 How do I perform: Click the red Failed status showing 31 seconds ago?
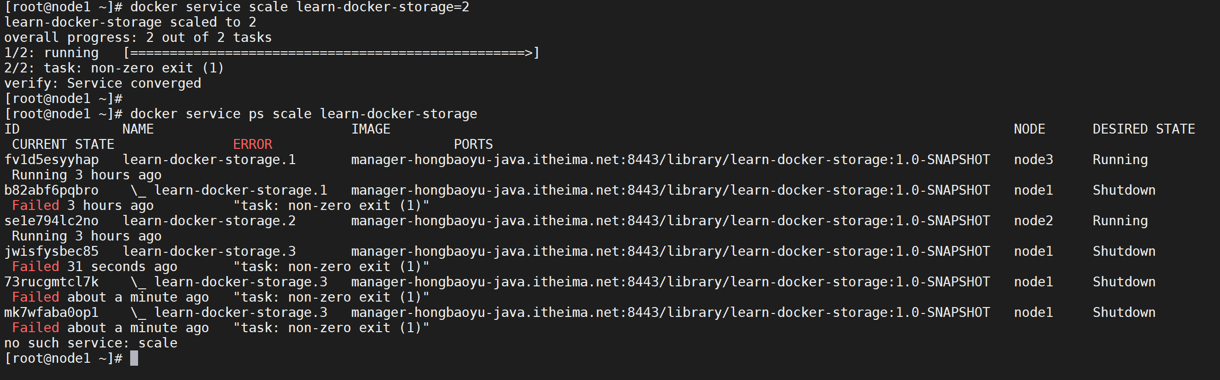[36, 267]
